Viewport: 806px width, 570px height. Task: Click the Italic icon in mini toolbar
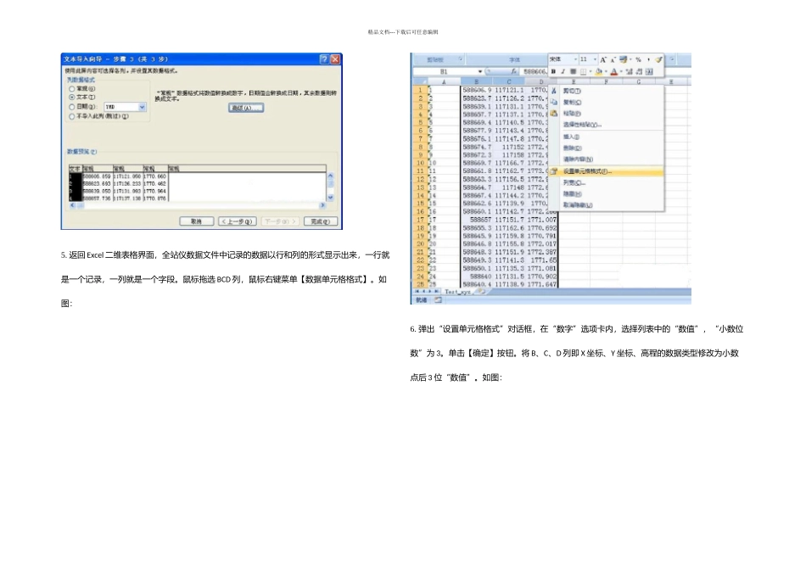click(562, 71)
